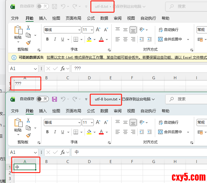
Task: Open the font name 等线 dropdown in the bottom window
Action: tap(79, 122)
